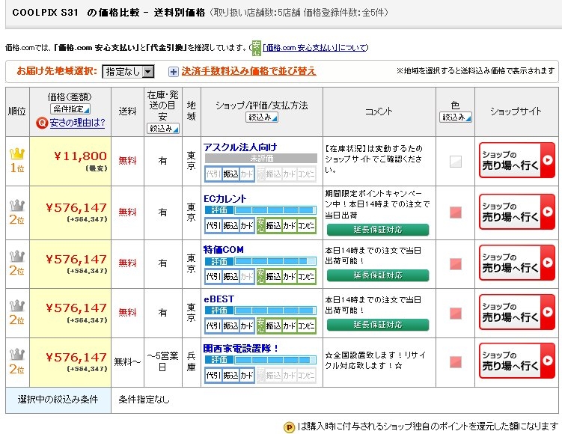
Task: Open the アスクル法人向け shop link
Action: click(x=240, y=147)
